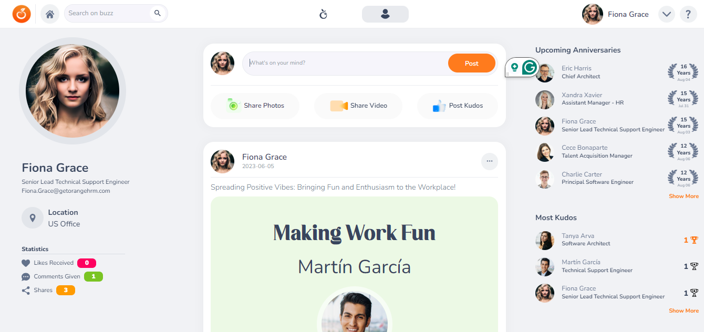Click Fiona Grace avatar in top bar
The width and height of the screenshot is (704, 332).
tap(593, 14)
